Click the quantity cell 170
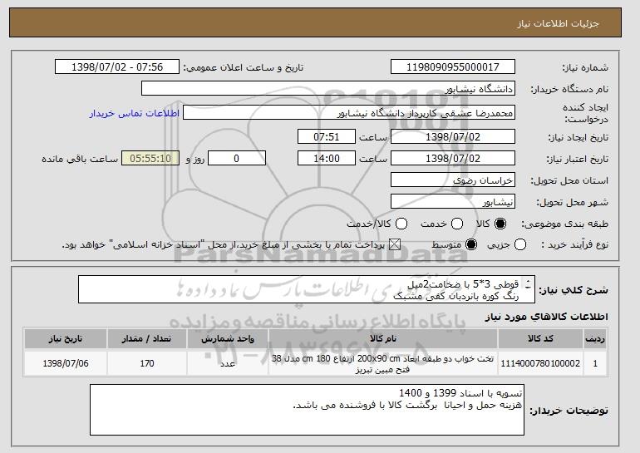Image resolution: width=640 pixels, height=453 pixels. click(147, 363)
